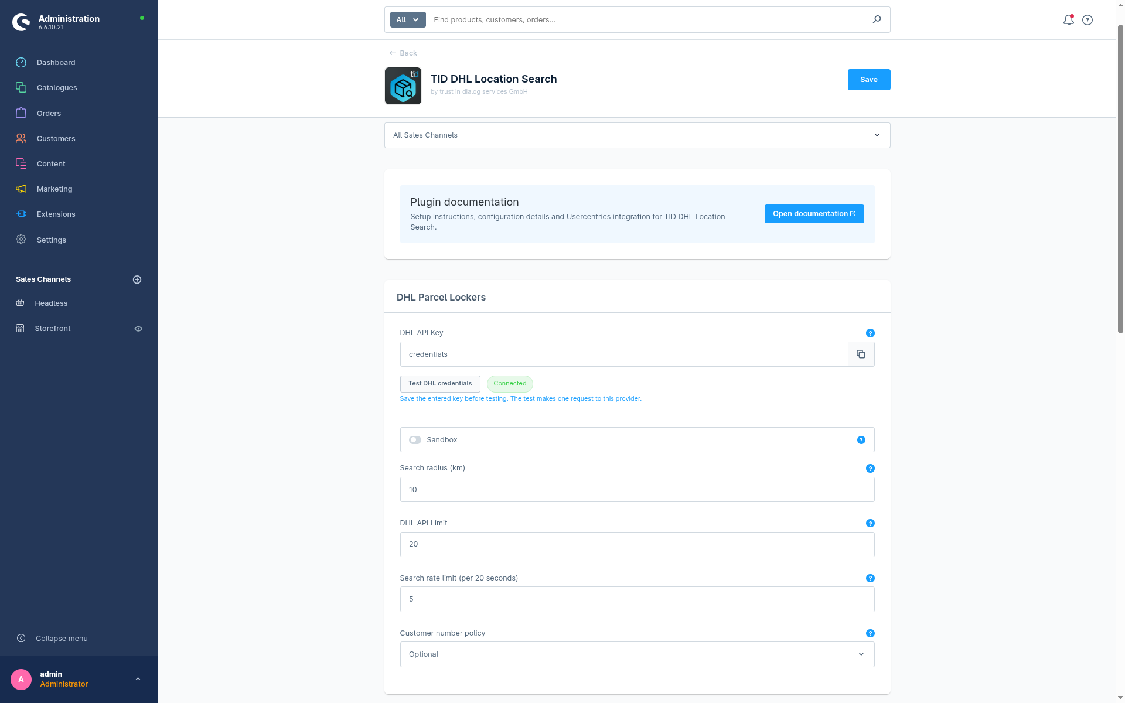Add a new sales channel plus icon
Viewport: 1125px width, 703px height.
point(137,279)
